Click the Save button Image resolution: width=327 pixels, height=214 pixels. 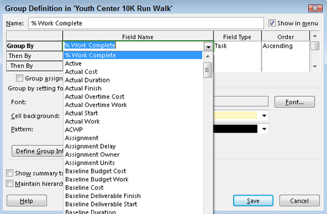click(254, 201)
